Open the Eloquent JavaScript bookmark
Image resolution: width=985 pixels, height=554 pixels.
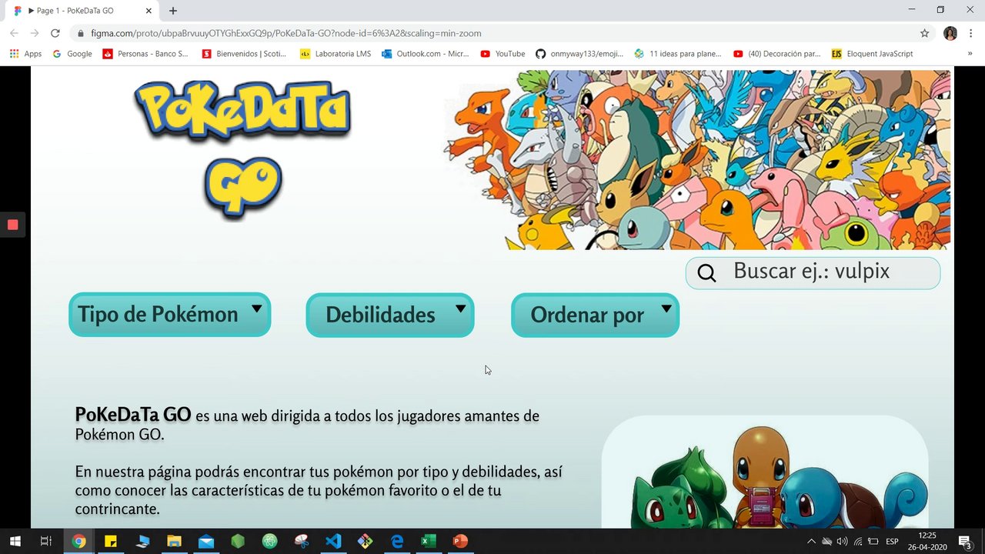point(873,54)
